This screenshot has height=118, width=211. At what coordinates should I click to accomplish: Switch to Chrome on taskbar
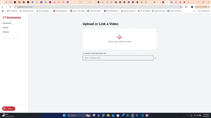pos(132,115)
